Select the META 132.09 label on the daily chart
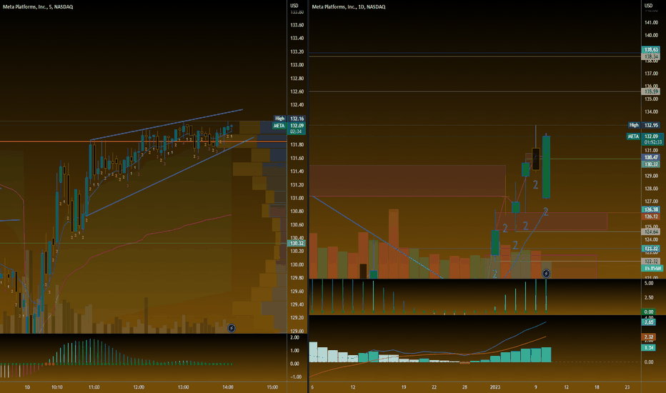The height and width of the screenshot is (393, 666). pos(643,136)
